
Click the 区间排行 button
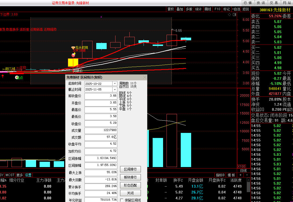tap(130, 169)
